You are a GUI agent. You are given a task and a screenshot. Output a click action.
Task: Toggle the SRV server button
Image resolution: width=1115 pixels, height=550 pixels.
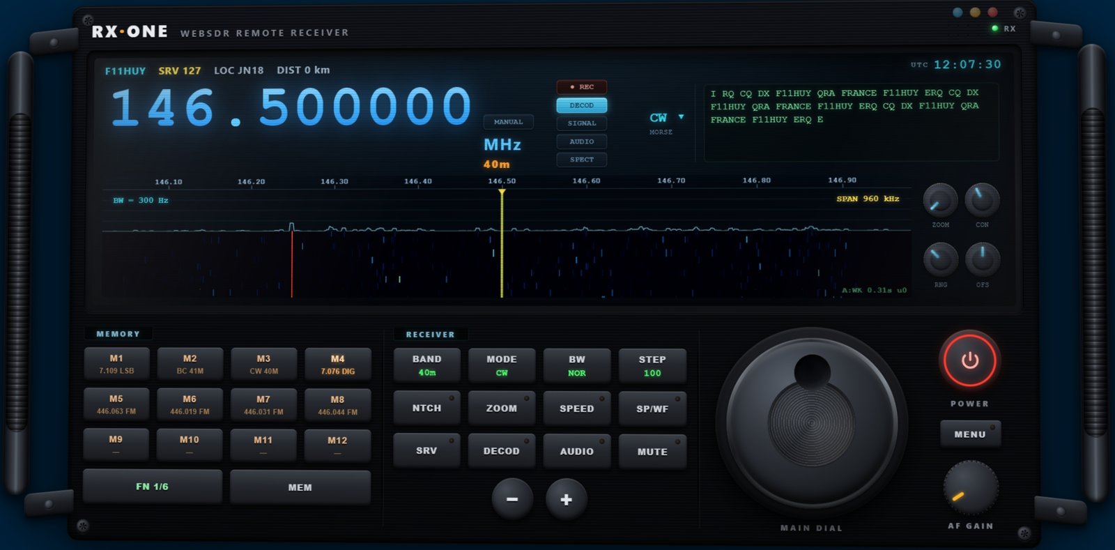[427, 450]
